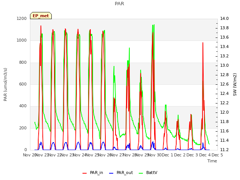Click the 14.0 right axis tick label
The height and width of the screenshot is (180, 240).
click(224, 18)
